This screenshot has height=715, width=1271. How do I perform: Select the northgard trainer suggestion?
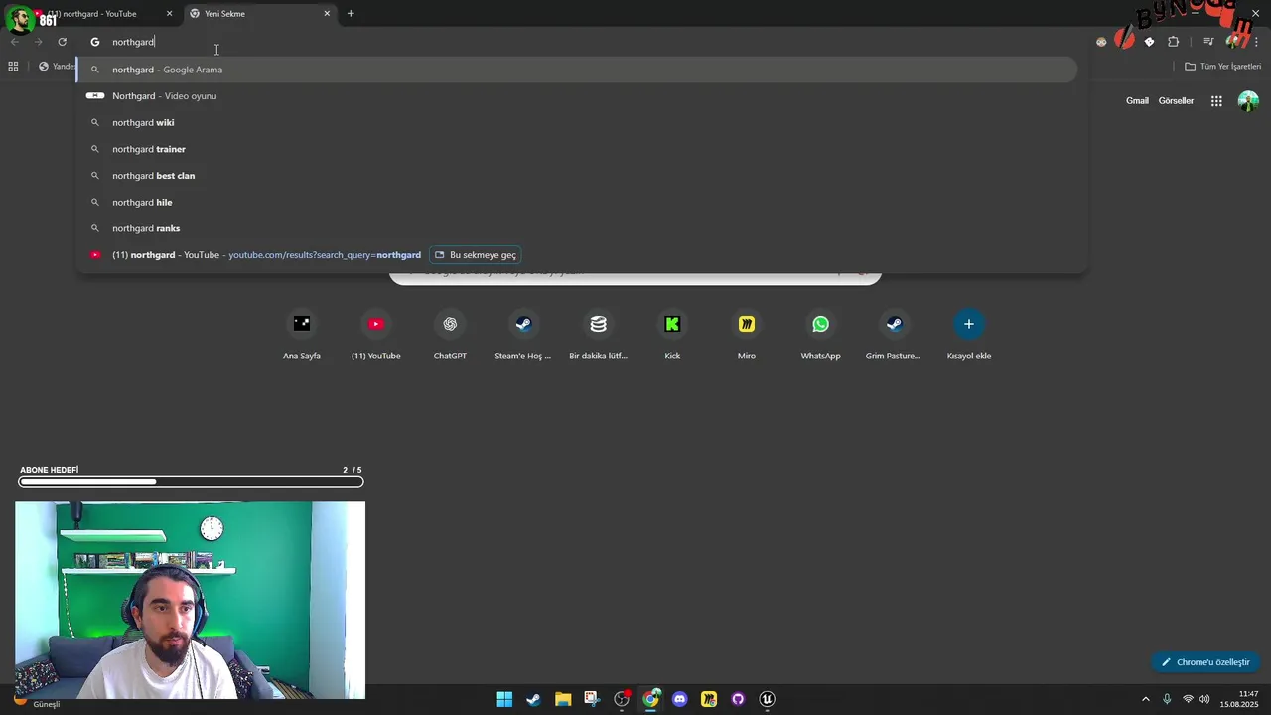[578, 149]
